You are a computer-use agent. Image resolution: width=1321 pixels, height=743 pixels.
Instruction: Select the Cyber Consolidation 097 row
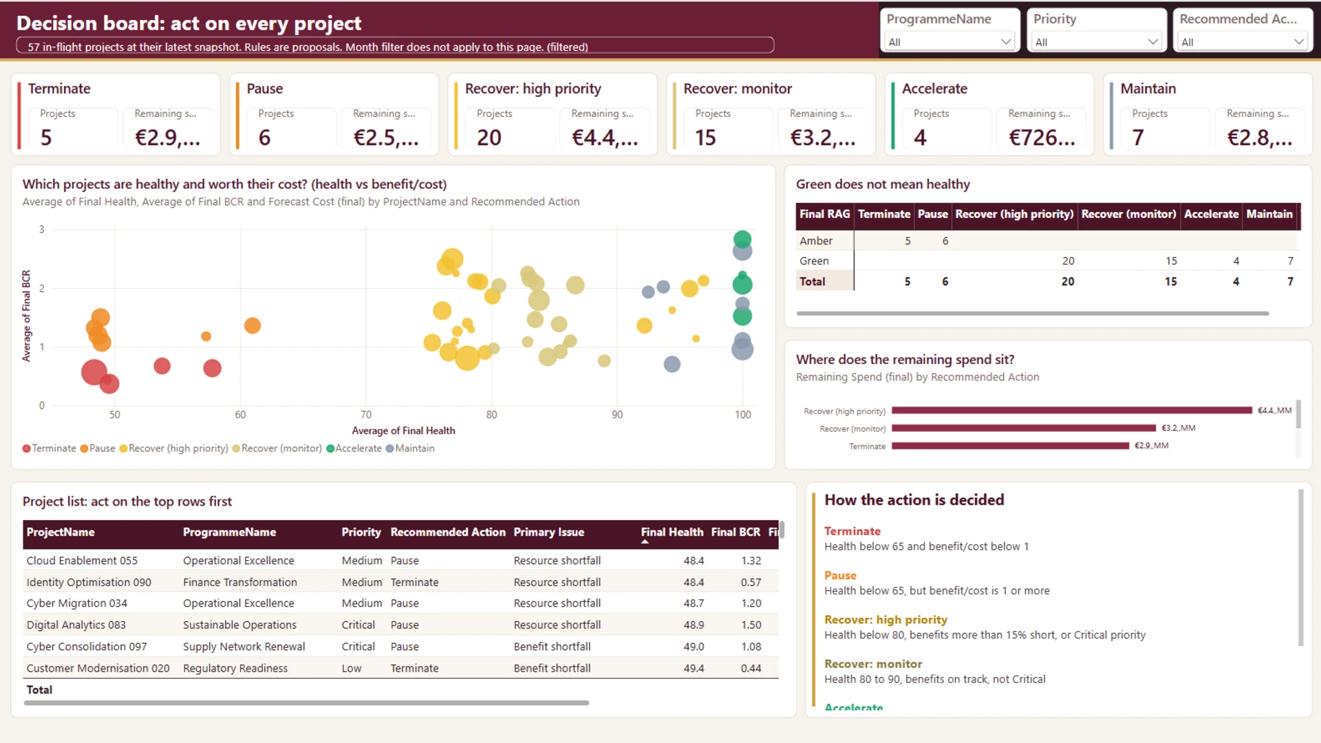400,647
